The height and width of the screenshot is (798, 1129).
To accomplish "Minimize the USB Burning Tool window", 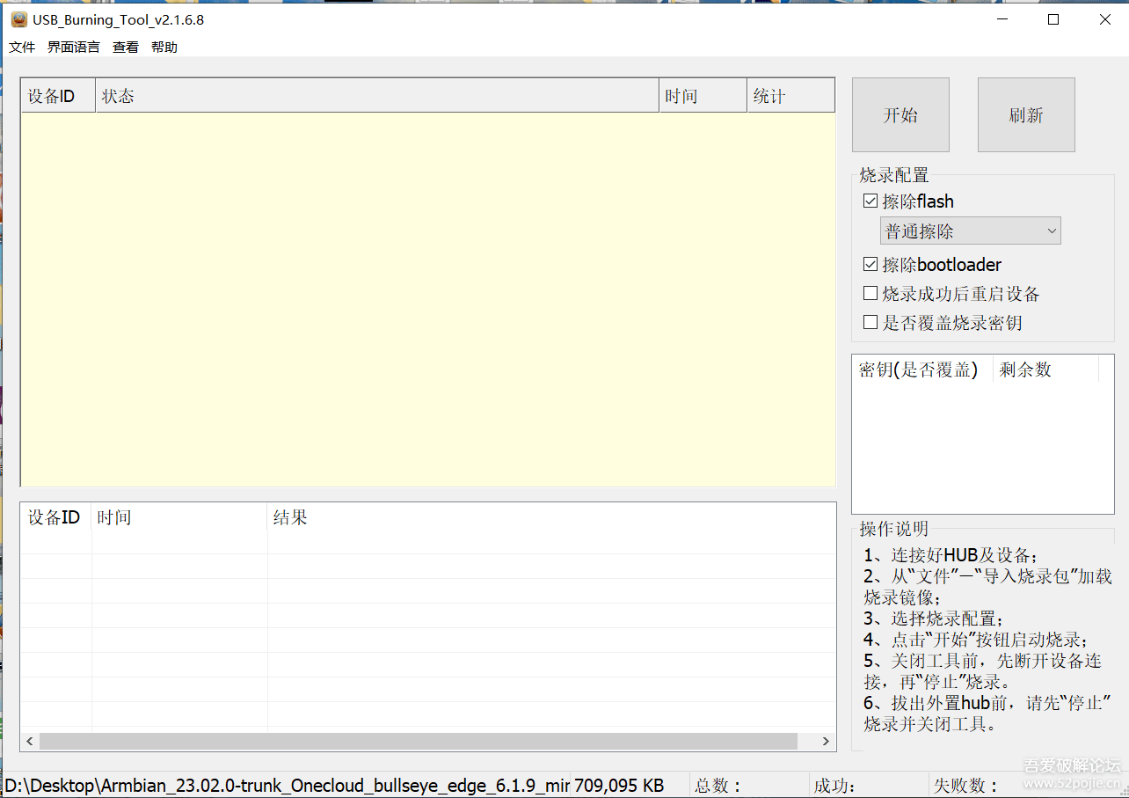I will pos(1001,19).
